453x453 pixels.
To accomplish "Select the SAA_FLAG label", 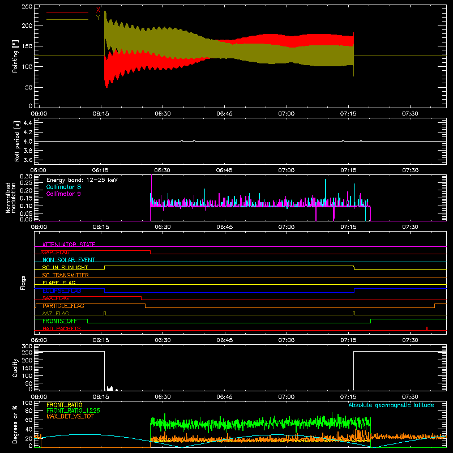I will point(55,298).
